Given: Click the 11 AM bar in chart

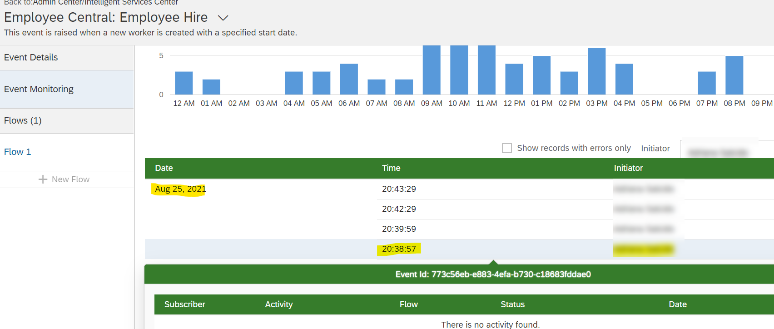Looking at the screenshot, I should 486,70.
